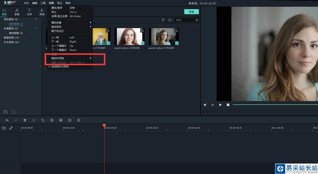This screenshot has height=174, width=318.
Task: Click the scissors split icon
Action: 34,120
